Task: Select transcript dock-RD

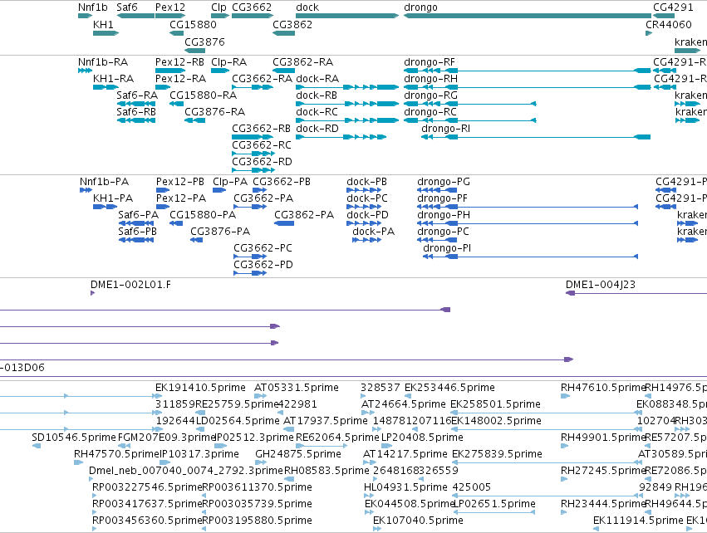Action: 341,137
